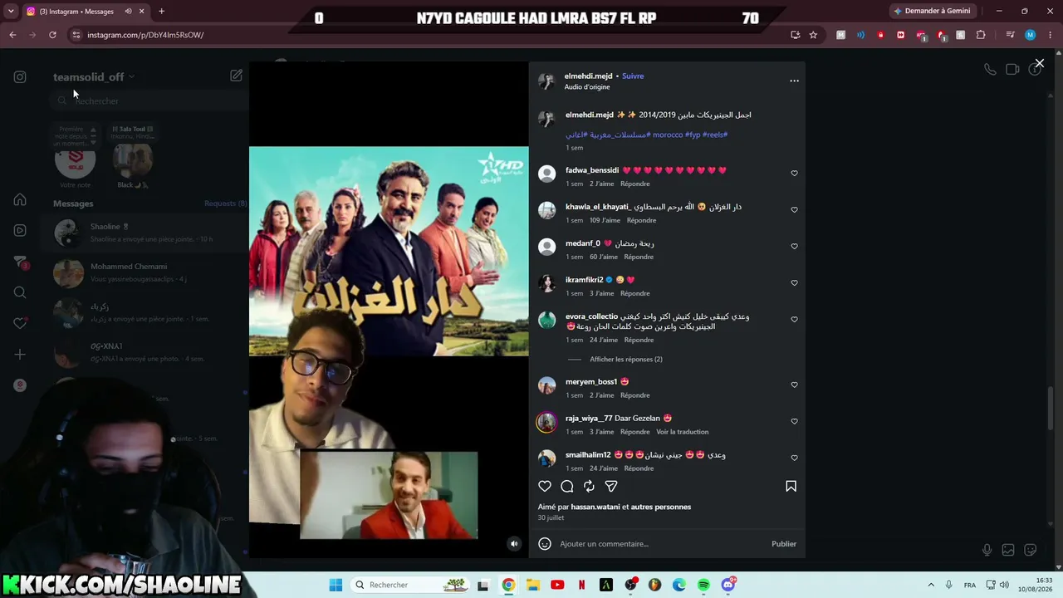
Task: Attach a photo to the message
Action: click(1008, 550)
